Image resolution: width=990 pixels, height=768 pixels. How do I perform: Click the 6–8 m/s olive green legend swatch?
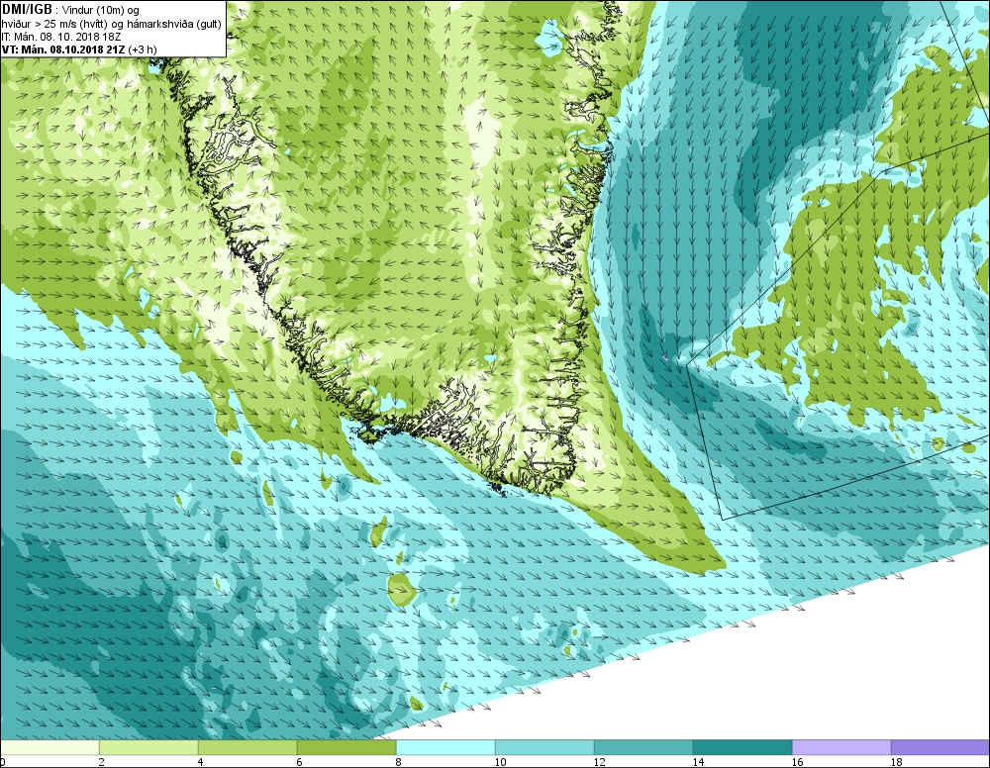pyautogui.click(x=347, y=748)
